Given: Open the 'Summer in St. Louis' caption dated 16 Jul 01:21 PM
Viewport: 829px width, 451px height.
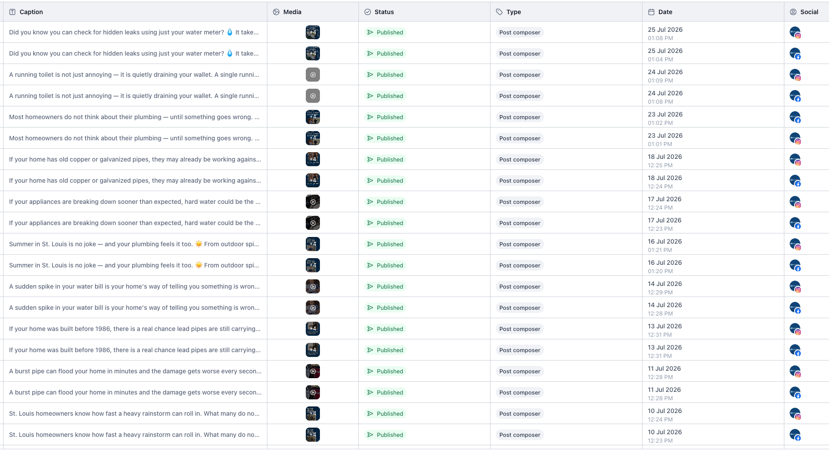Looking at the screenshot, I should pyautogui.click(x=134, y=244).
